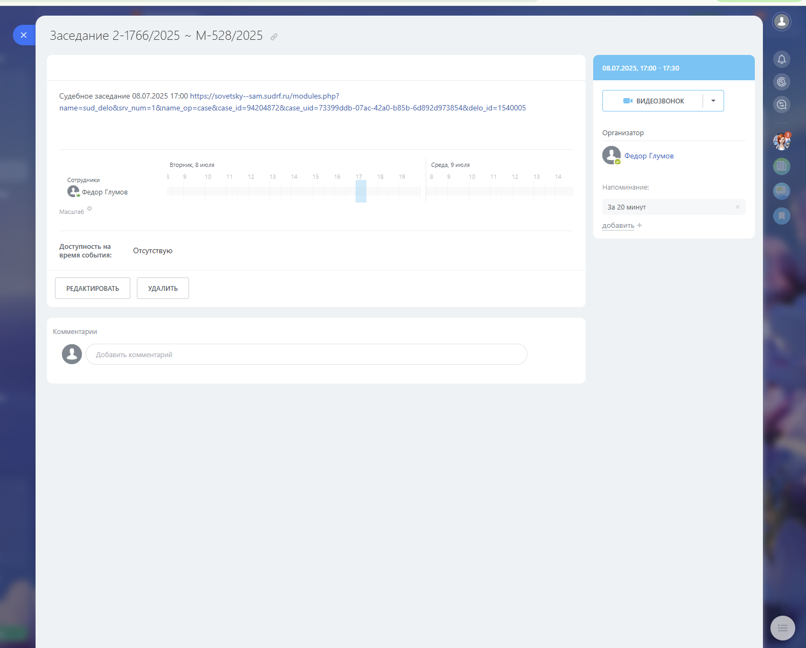Click the circular target icon below the bell
This screenshot has width=806, height=648.
point(781,82)
